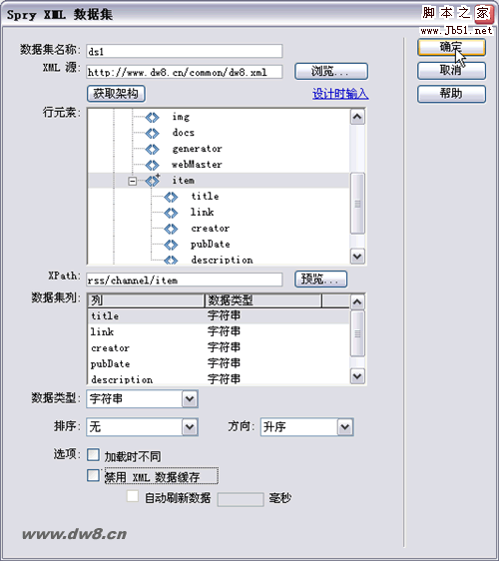Select the creator label in the tree
Image resolution: width=499 pixels, height=561 pixels.
211,229
